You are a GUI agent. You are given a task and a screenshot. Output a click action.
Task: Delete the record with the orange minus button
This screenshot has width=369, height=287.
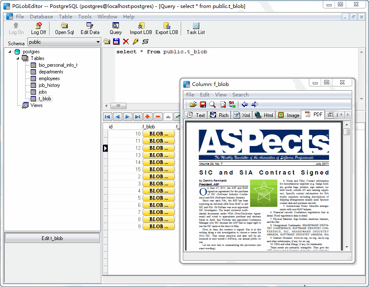(x=158, y=117)
